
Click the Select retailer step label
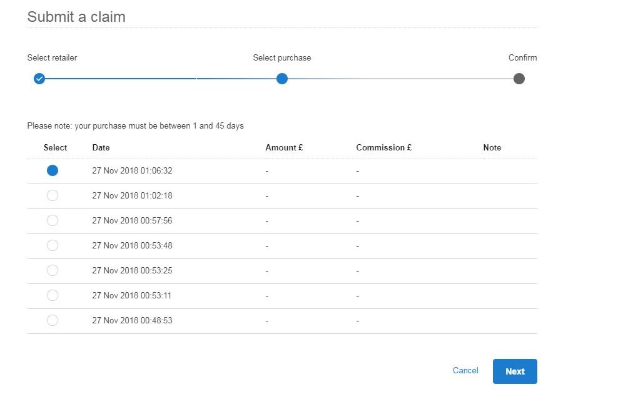point(52,58)
